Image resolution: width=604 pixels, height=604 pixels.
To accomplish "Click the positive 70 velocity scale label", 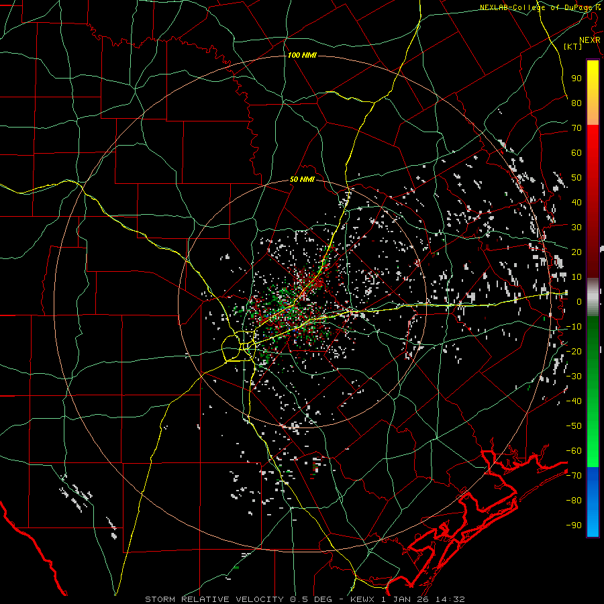I will point(576,128).
